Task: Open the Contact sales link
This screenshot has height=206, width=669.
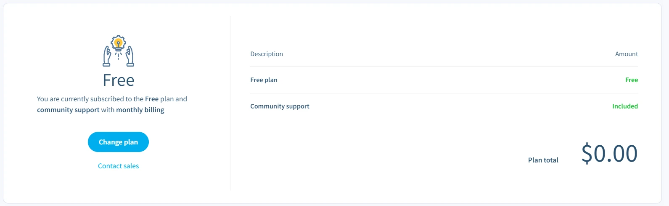Action: click(x=118, y=166)
